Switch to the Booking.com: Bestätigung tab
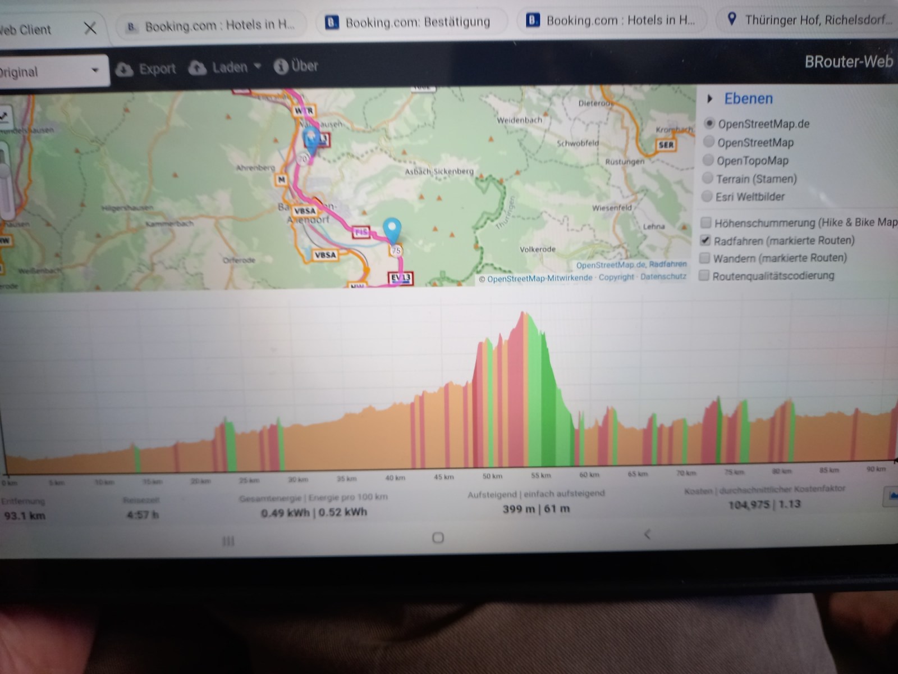 (416, 22)
